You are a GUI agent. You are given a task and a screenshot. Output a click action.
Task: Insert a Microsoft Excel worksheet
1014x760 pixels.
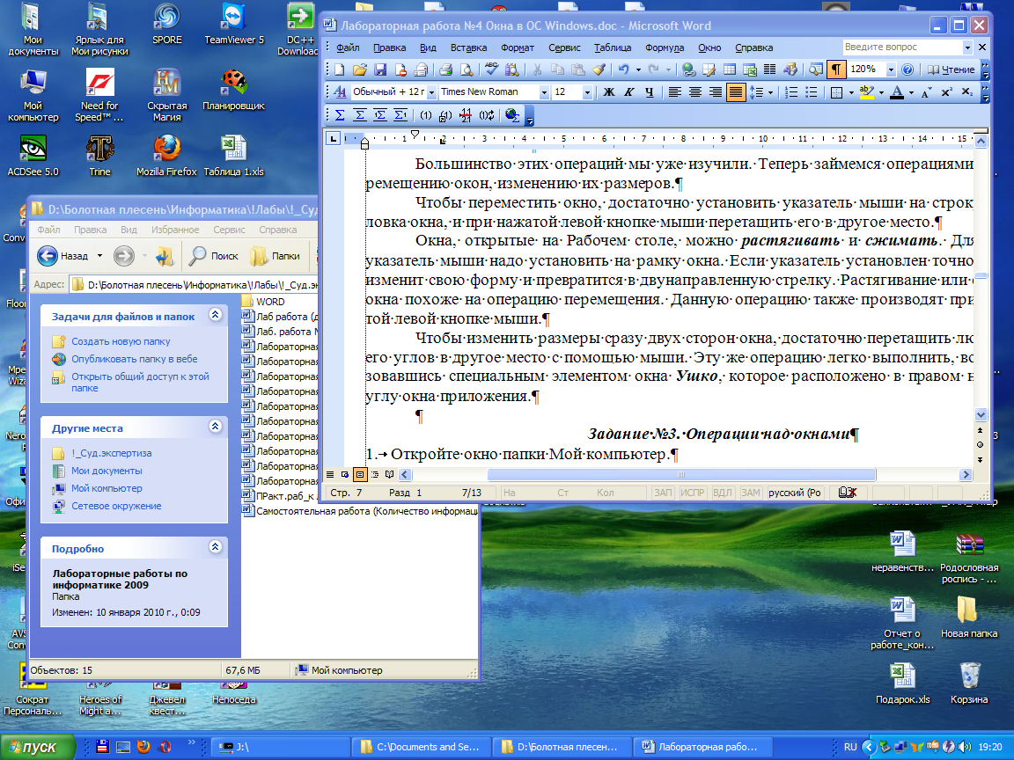tap(750, 69)
